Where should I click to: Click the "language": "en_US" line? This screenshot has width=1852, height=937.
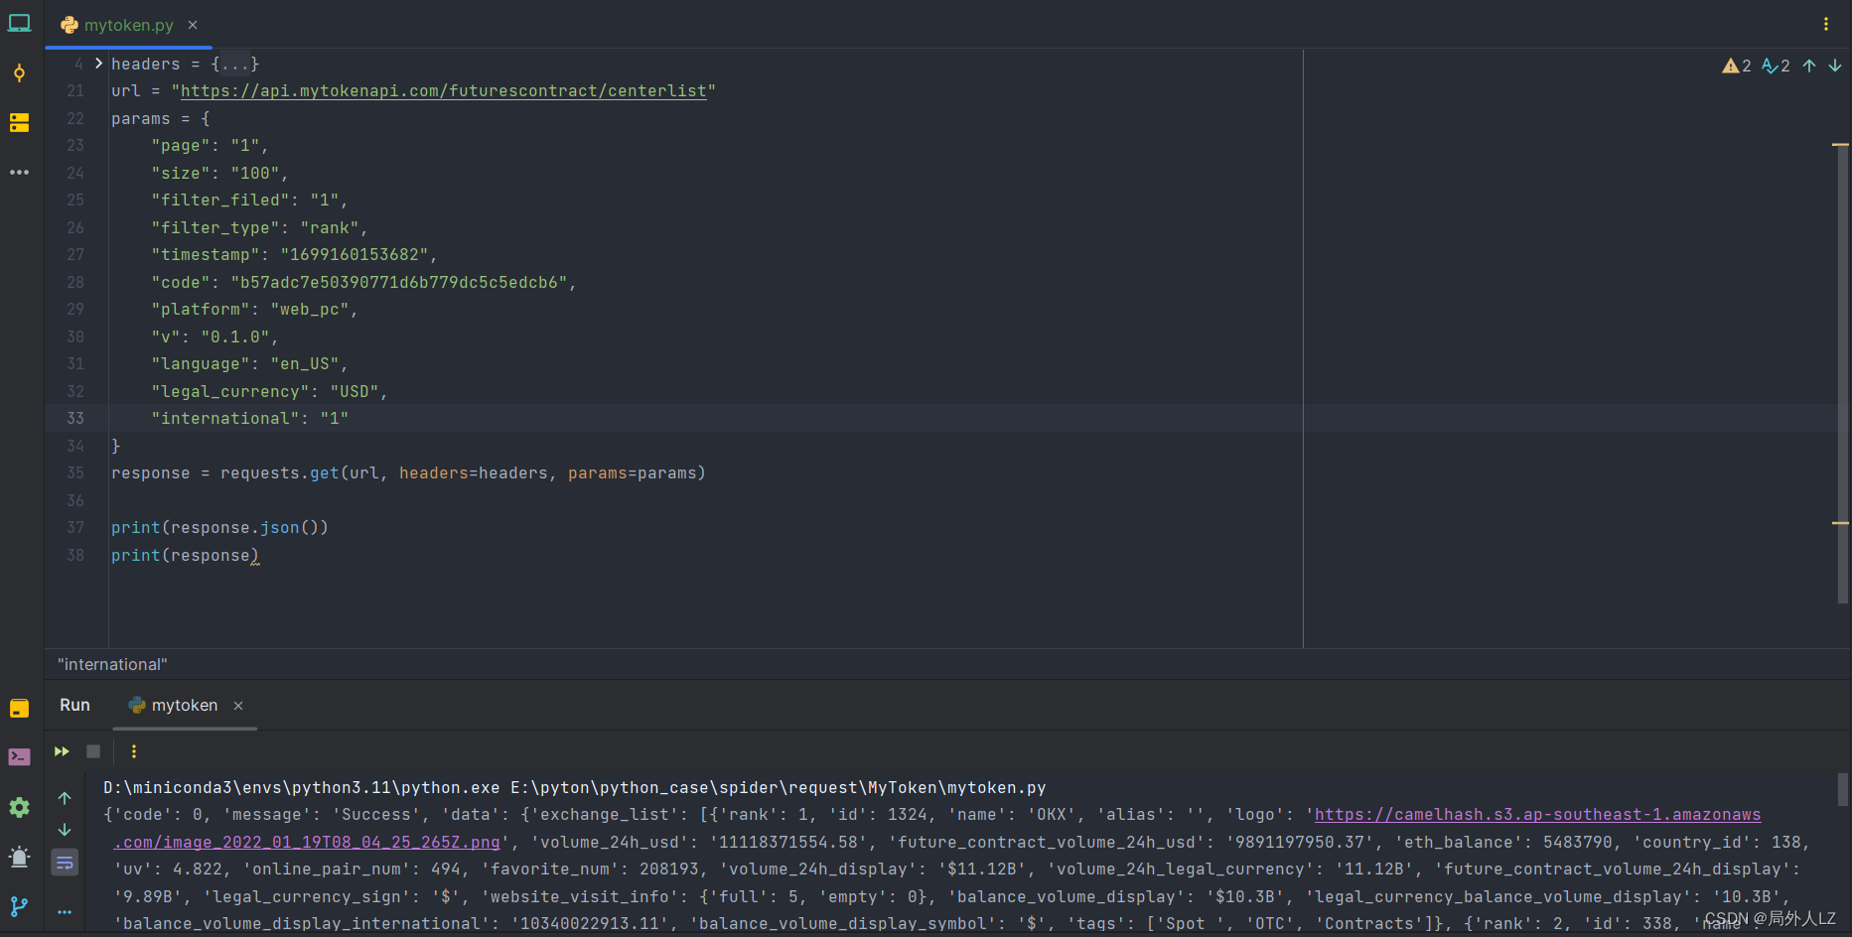[249, 363]
